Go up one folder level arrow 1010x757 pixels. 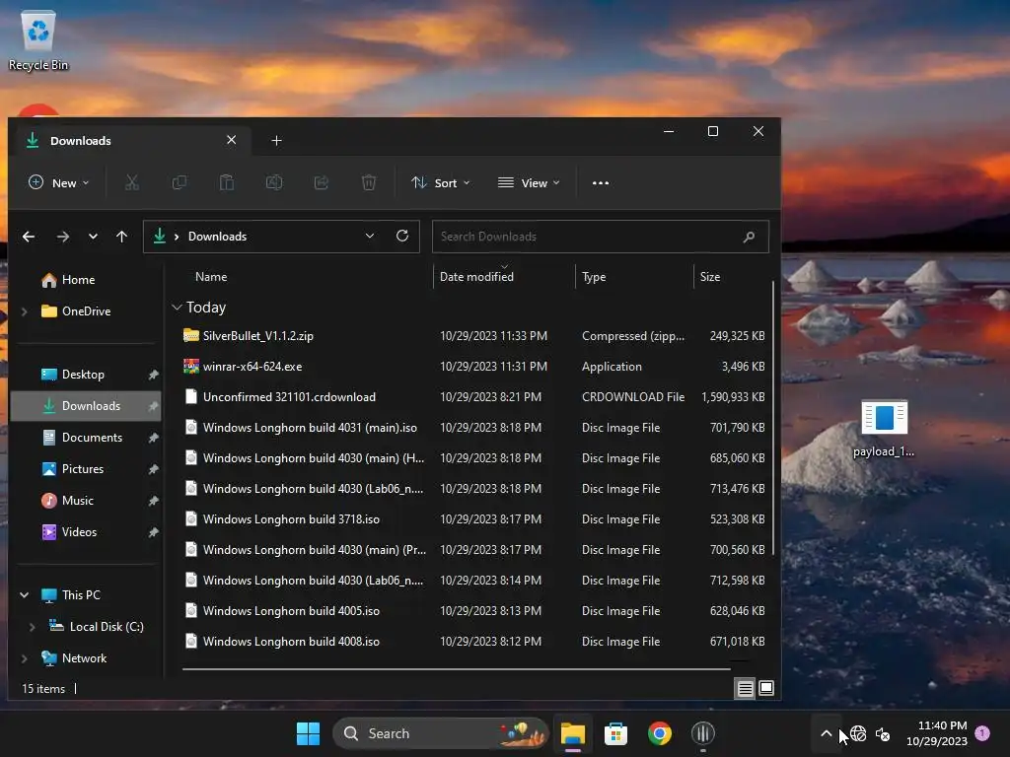[x=121, y=237]
